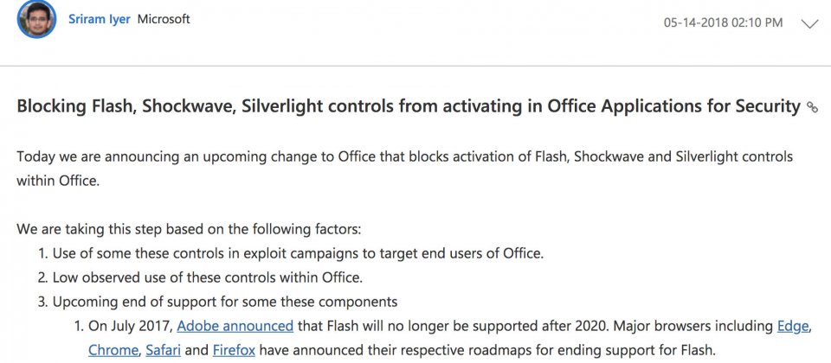Open the Sriram Iyer author profile link
The width and height of the screenshot is (831, 363).
(x=99, y=20)
